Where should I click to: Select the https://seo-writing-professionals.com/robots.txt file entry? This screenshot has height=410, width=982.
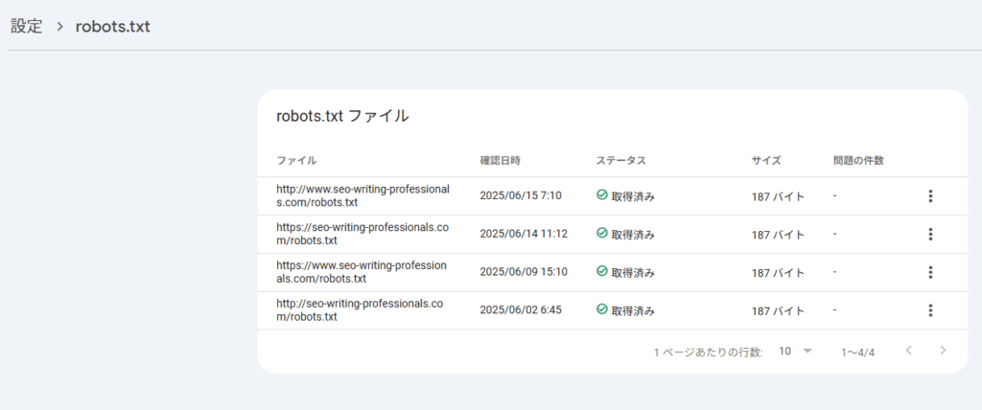click(x=362, y=234)
